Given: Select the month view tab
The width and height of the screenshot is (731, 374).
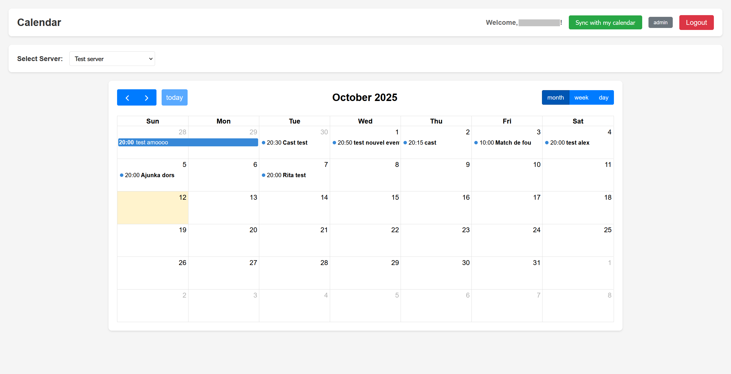Looking at the screenshot, I should coord(555,97).
